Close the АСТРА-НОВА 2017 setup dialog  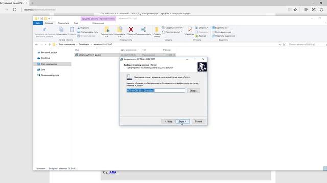pos(203,59)
